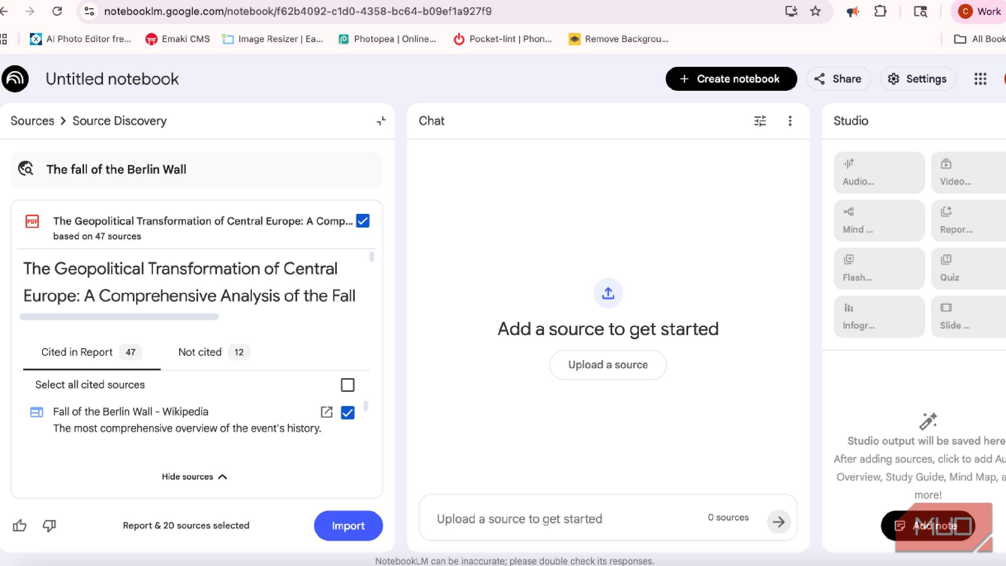Image resolution: width=1006 pixels, height=566 pixels.
Task: Click the NotebookLM logo icon
Action: 15,79
